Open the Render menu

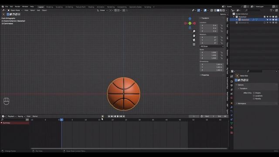(x=17, y=7)
